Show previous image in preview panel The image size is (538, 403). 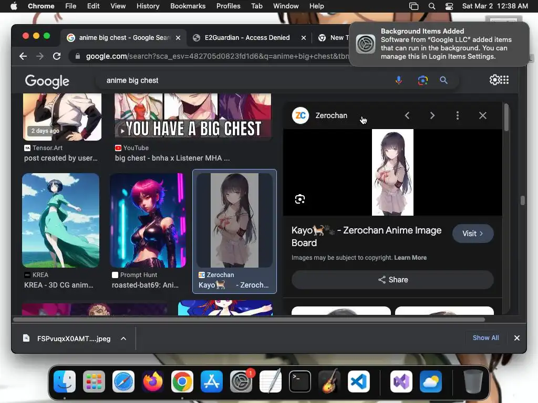[x=407, y=115]
